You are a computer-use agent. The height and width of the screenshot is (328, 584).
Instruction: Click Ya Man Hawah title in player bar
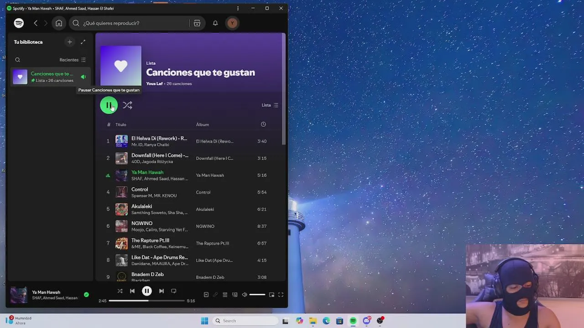tap(46, 292)
